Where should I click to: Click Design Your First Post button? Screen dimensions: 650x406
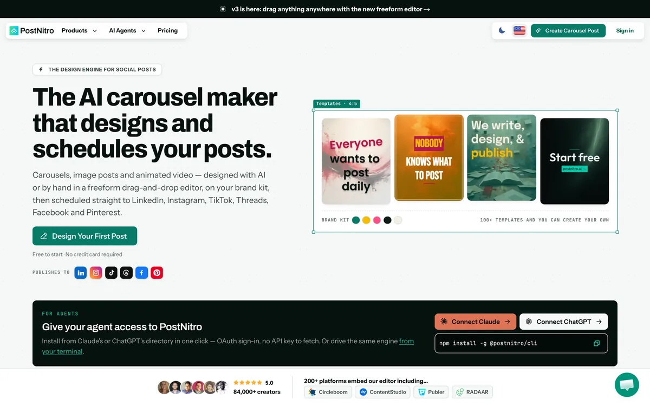84,236
